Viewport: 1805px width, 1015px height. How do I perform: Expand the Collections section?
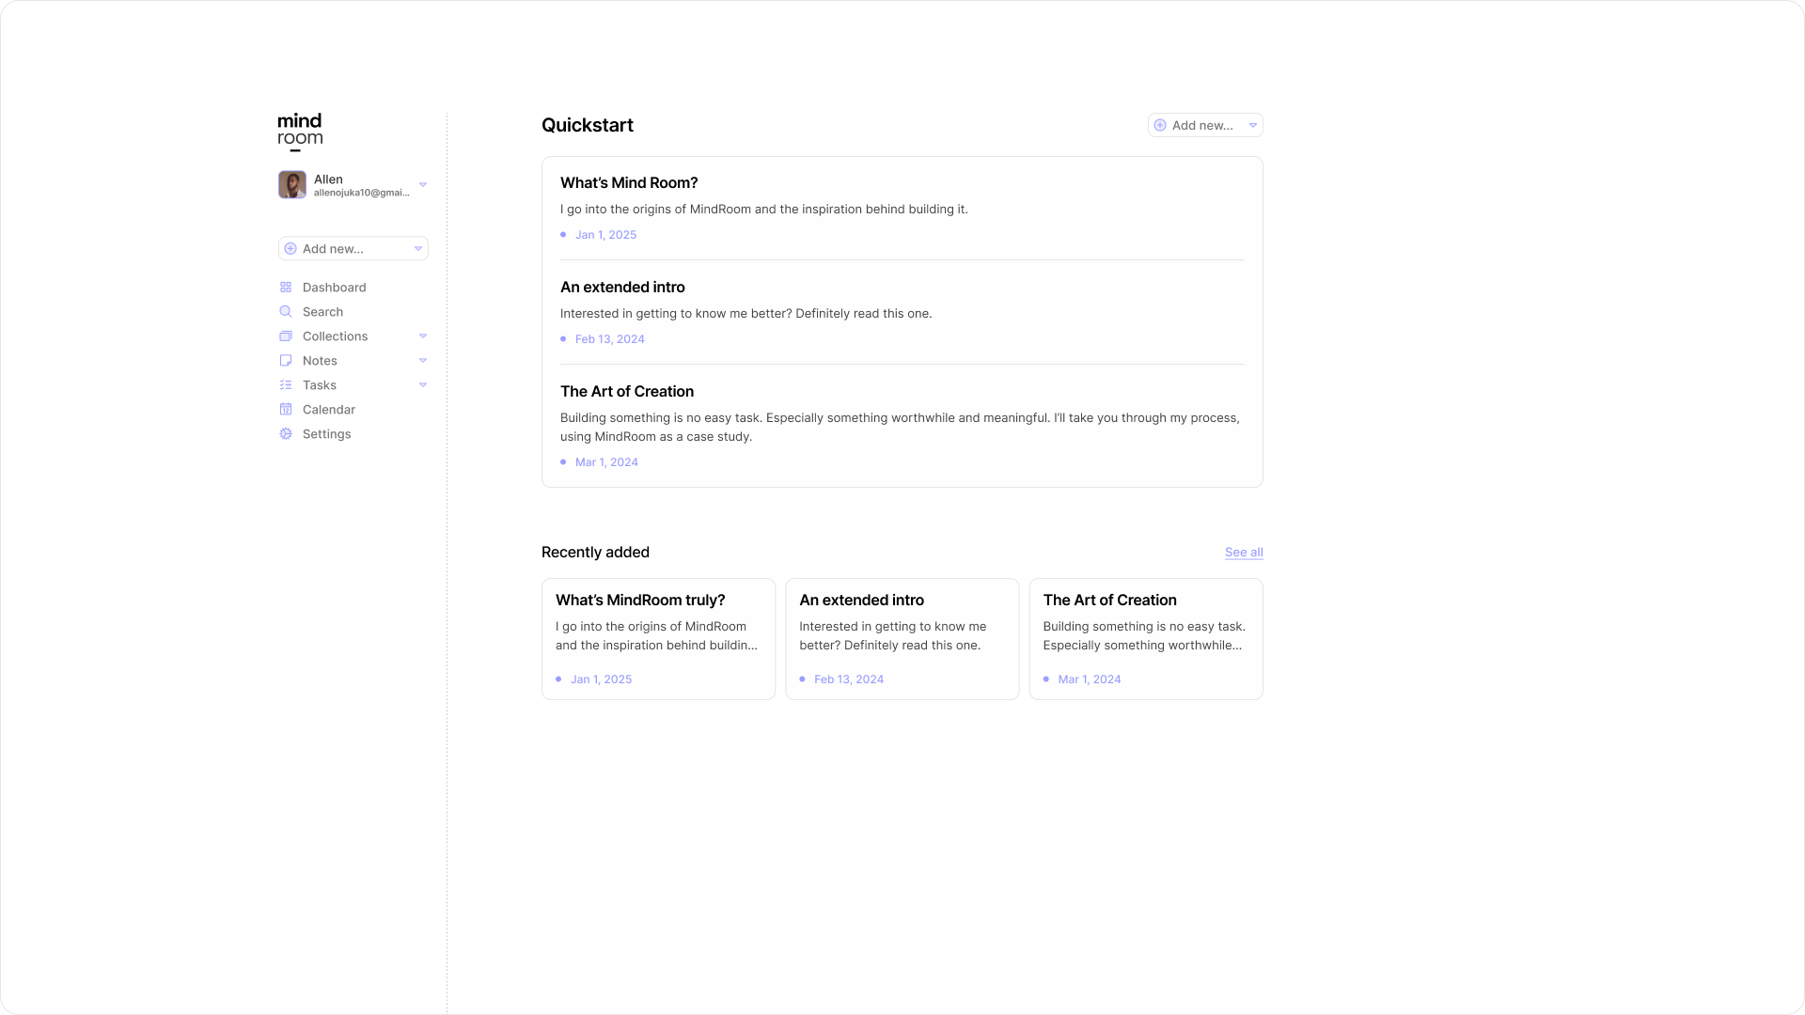pos(423,336)
